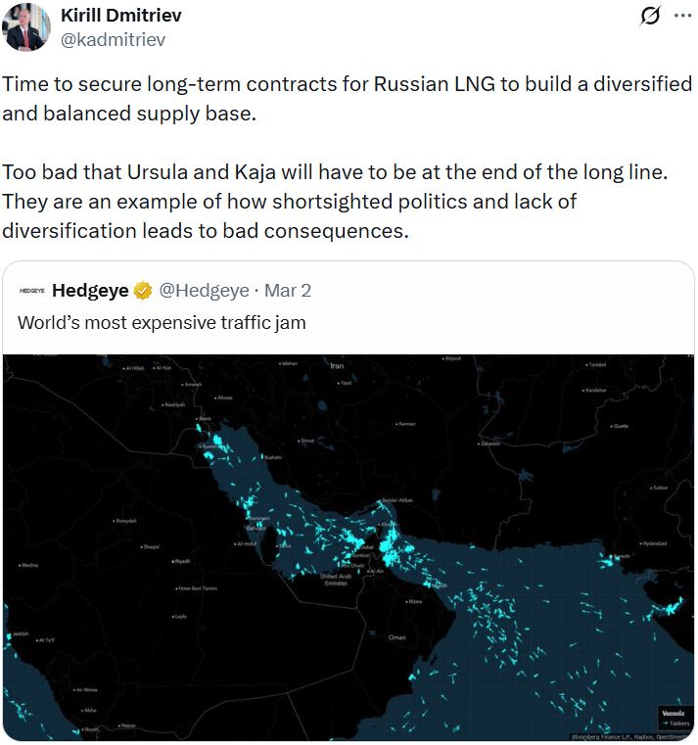Open the Mar 2 post timestamp

pyautogui.click(x=287, y=290)
